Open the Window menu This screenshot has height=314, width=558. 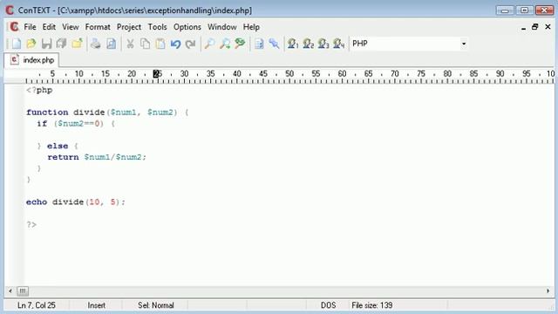222,27
